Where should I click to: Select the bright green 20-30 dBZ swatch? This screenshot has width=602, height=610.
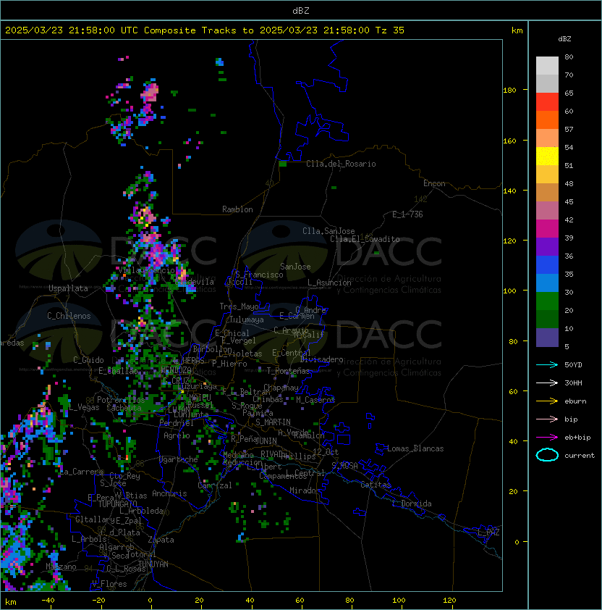(x=547, y=301)
